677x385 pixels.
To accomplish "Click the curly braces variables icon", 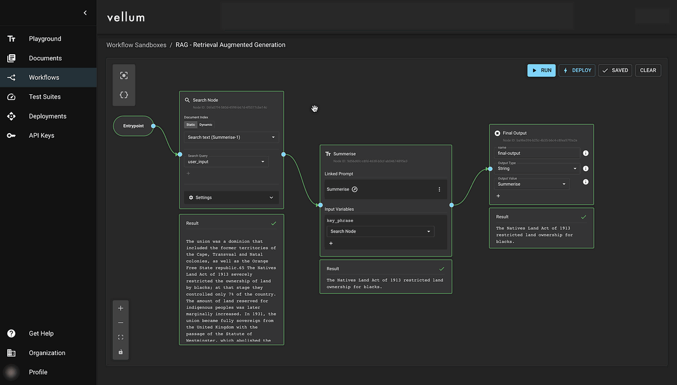I will pyautogui.click(x=124, y=95).
